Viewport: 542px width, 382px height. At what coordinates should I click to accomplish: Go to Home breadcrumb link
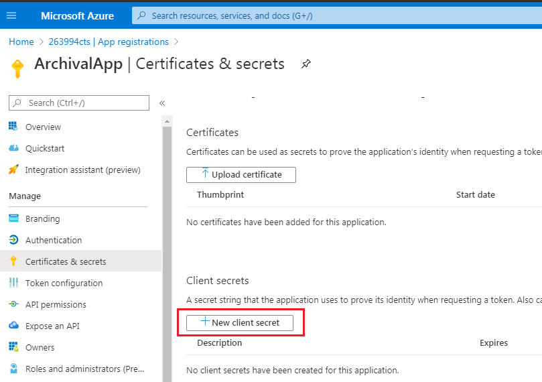point(21,42)
